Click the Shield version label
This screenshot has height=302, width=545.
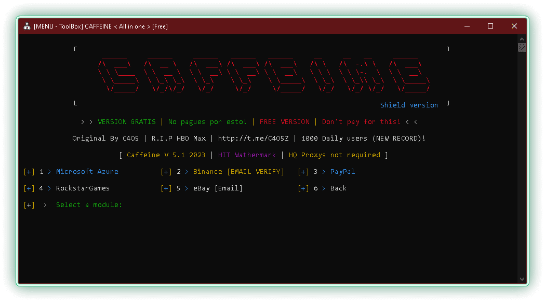point(409,105)
